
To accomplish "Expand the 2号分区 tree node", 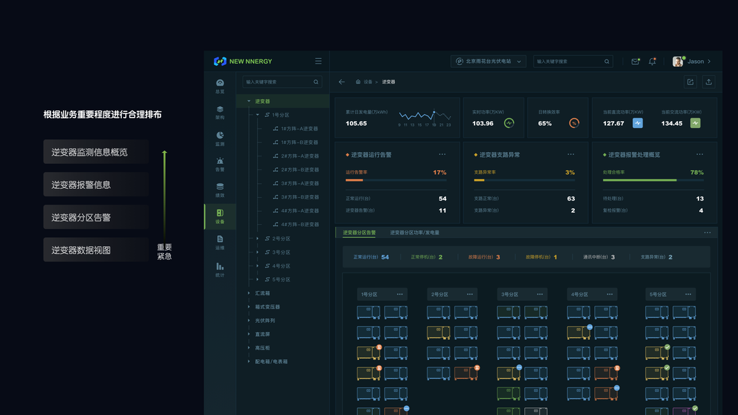I will tap(257, 239).
